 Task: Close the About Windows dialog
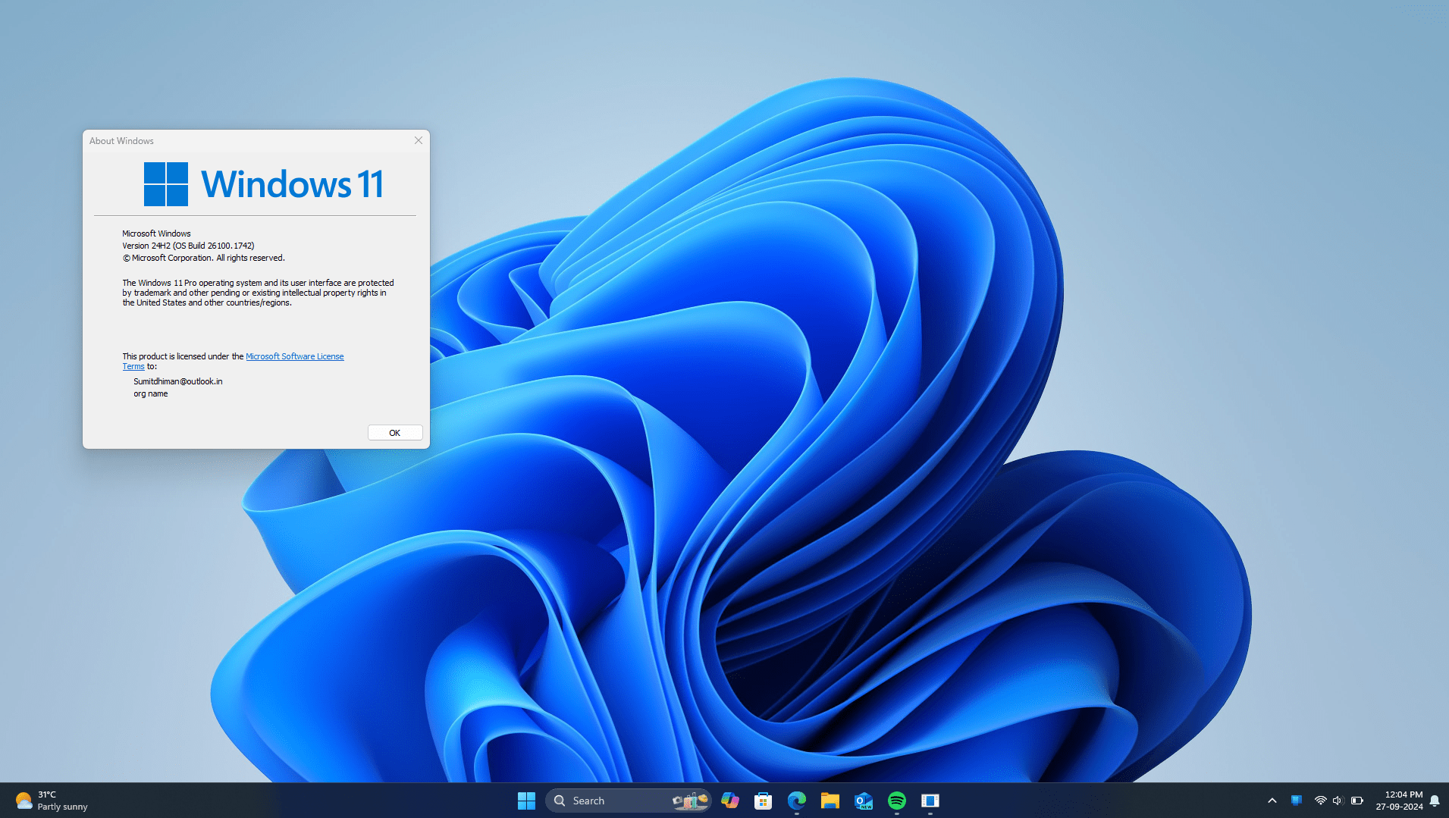(x=418, y=140)
